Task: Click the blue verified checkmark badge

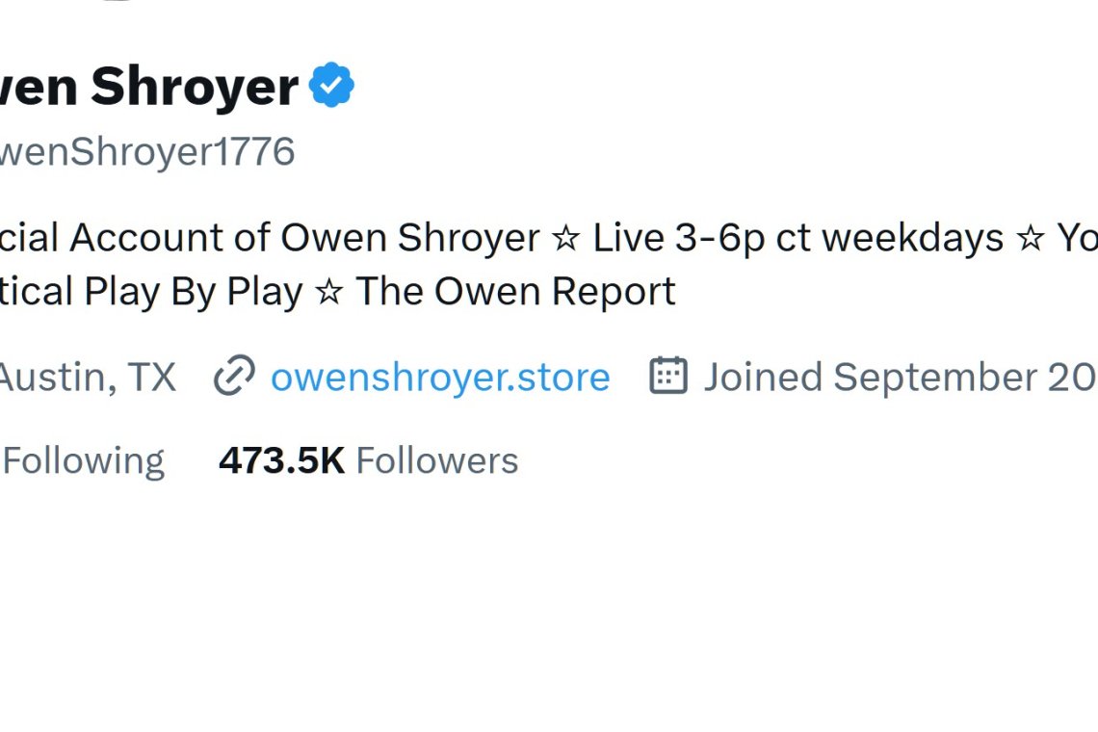Action: 331,85
